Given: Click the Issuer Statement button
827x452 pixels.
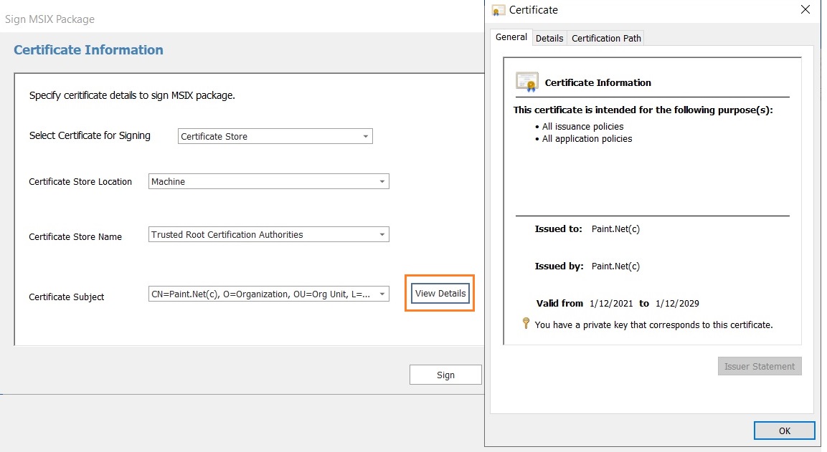Looking at the screenshot, I should click(x=760, y=366).
